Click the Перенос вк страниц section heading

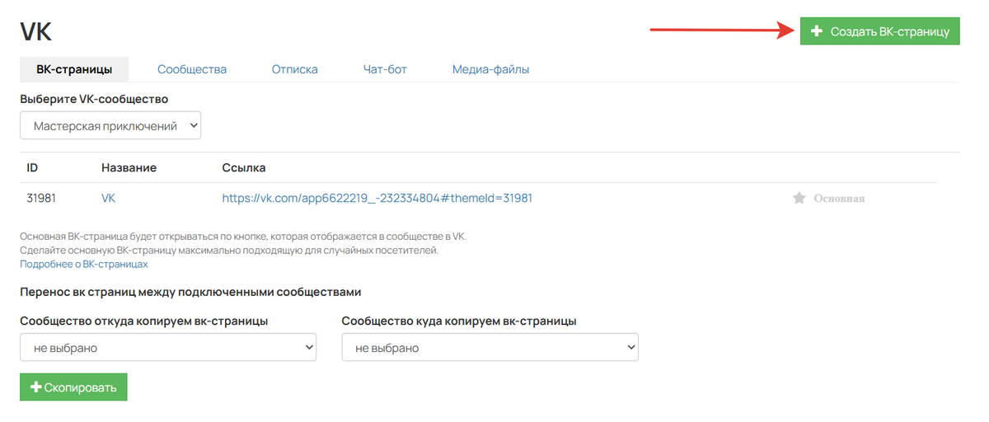(190, 292)
